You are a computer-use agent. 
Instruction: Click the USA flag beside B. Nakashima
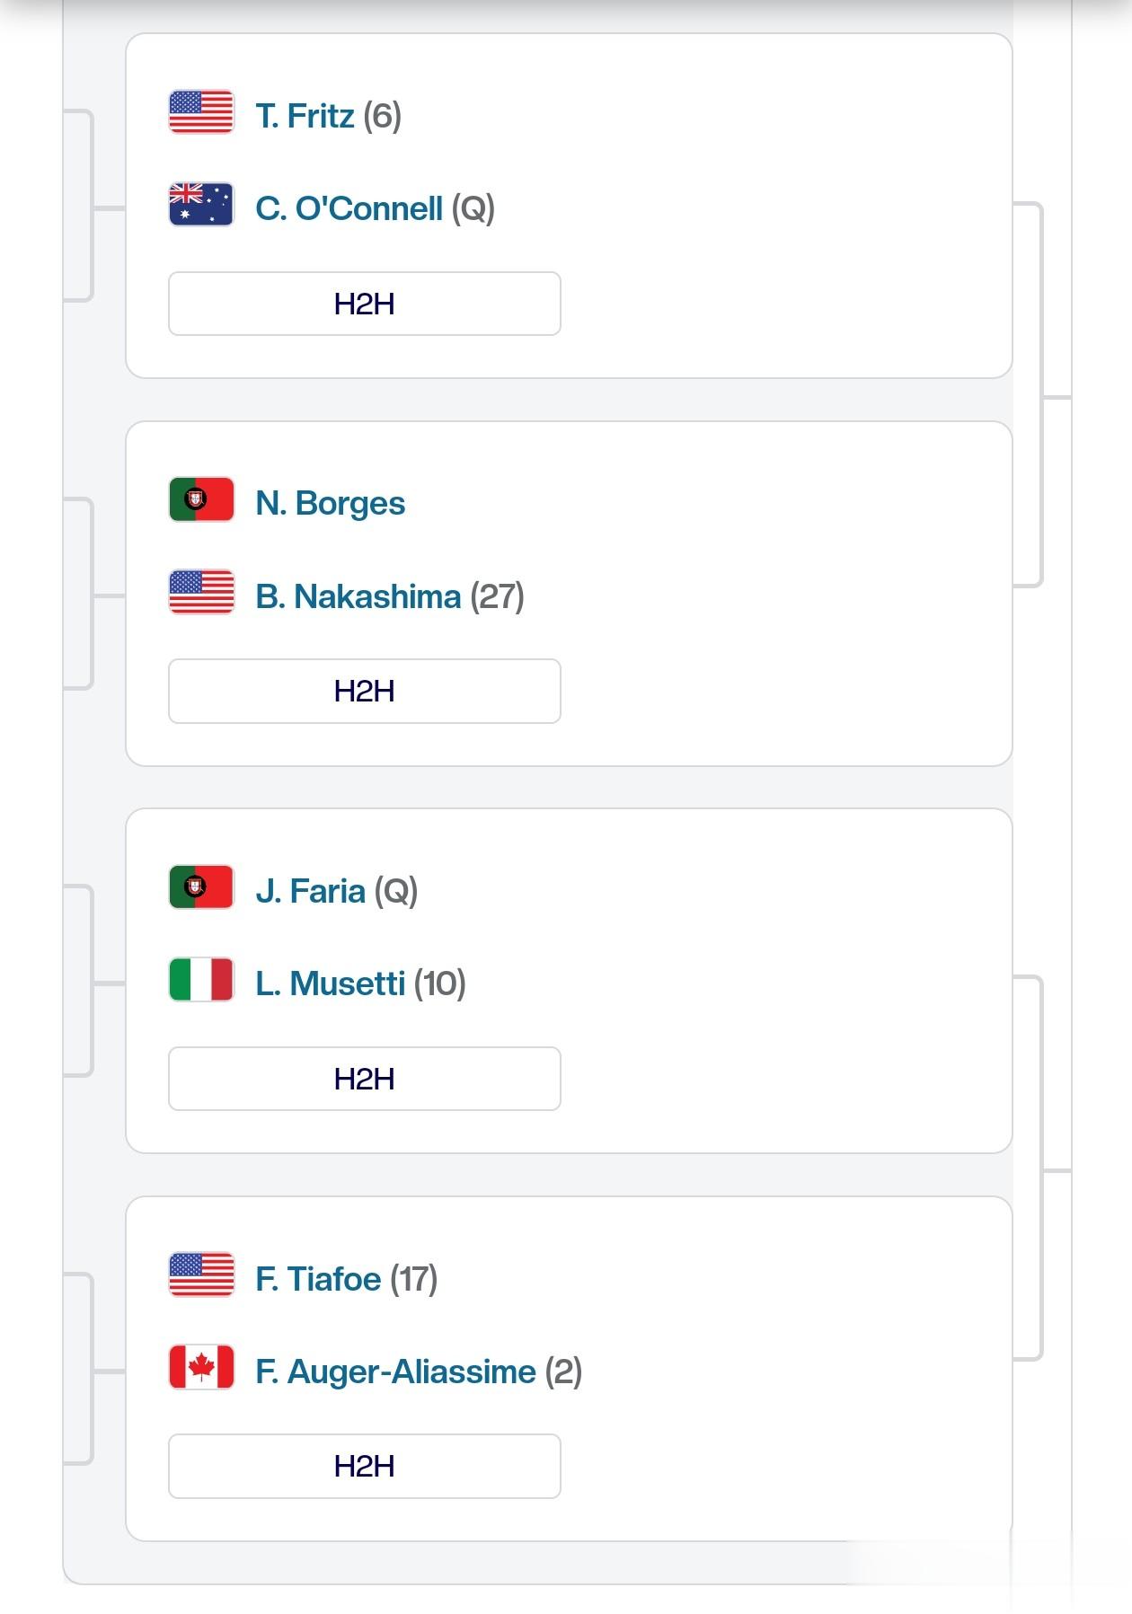[x=201, y=593]
